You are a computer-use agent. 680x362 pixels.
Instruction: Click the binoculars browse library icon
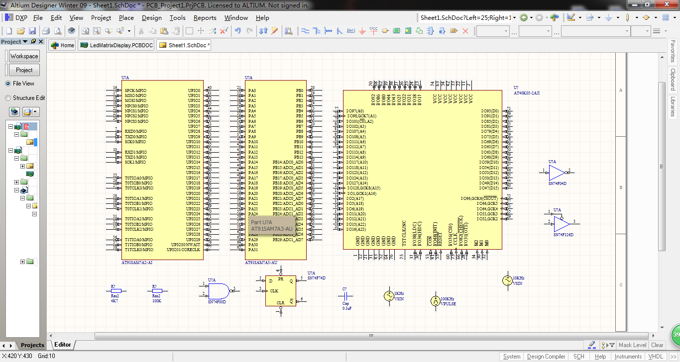[x=289, y=31]
